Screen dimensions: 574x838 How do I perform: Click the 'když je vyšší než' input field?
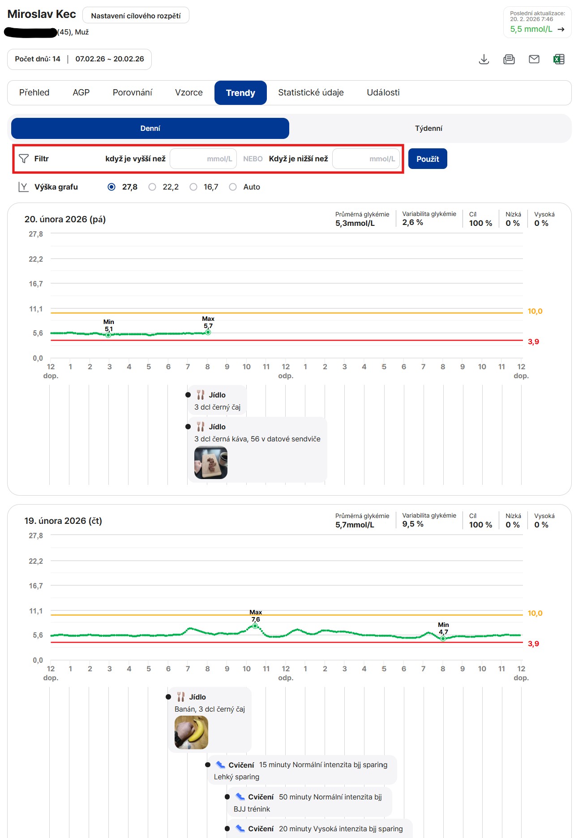tap(203, 159)
